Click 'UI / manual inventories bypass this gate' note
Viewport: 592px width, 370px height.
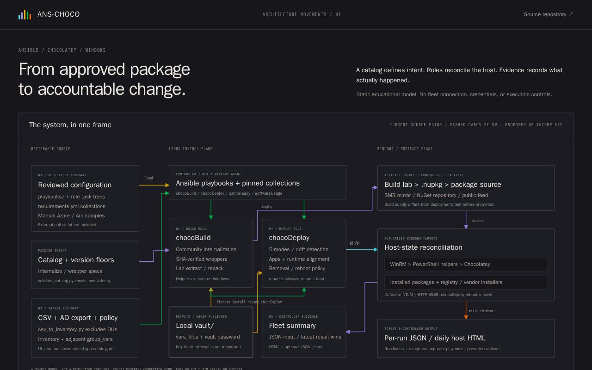click(x=75, y=349)
